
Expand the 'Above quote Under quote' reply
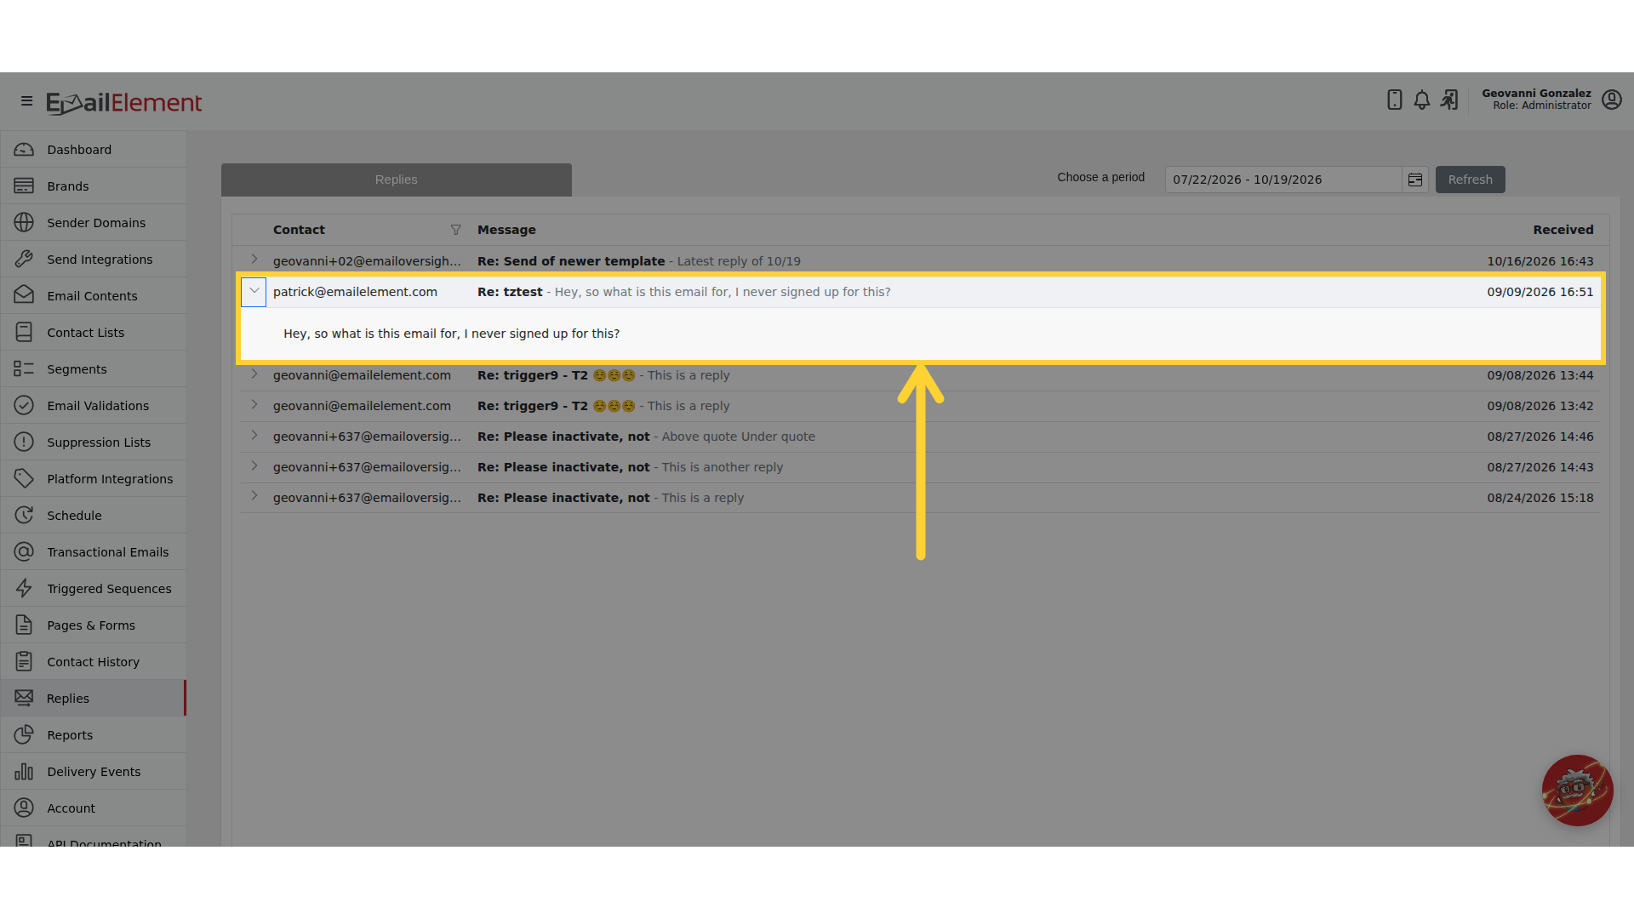click(x=254, y=435)
